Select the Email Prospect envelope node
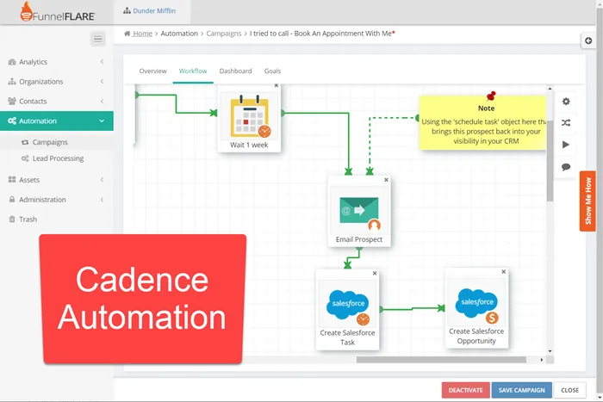This screenshot has height=402, width=603. [x=359, y=212]
